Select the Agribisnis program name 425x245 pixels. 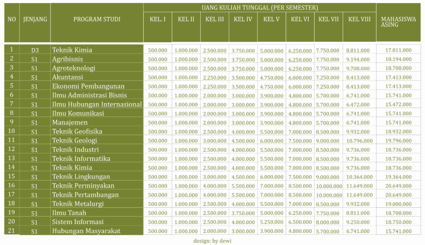click(x=68, y=59)
